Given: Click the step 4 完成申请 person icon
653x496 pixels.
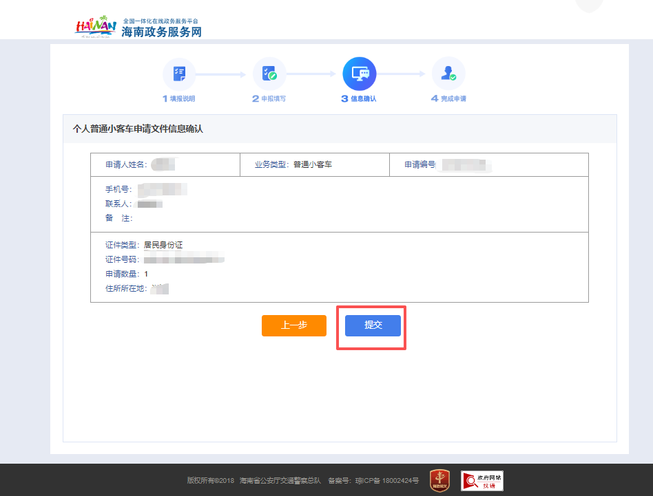Looking at the screenshot, I should [x=448, y=73].
